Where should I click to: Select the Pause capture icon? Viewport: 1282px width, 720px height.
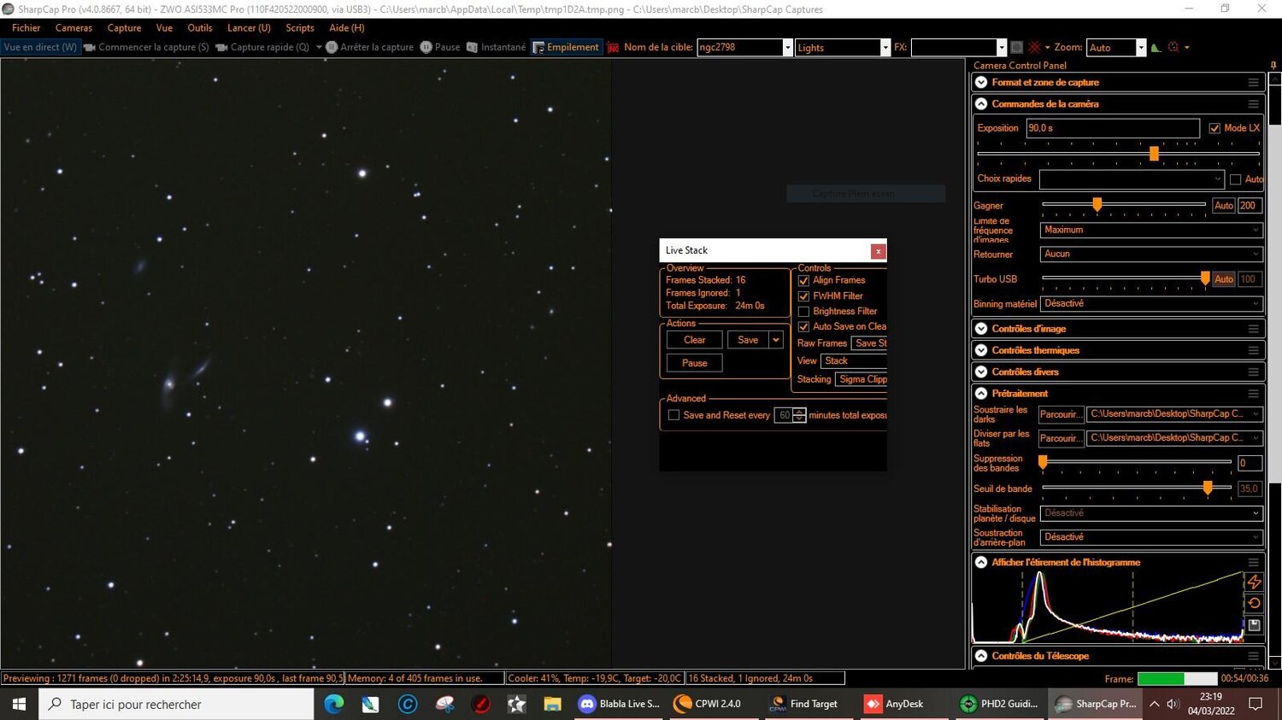coord(426,47)
